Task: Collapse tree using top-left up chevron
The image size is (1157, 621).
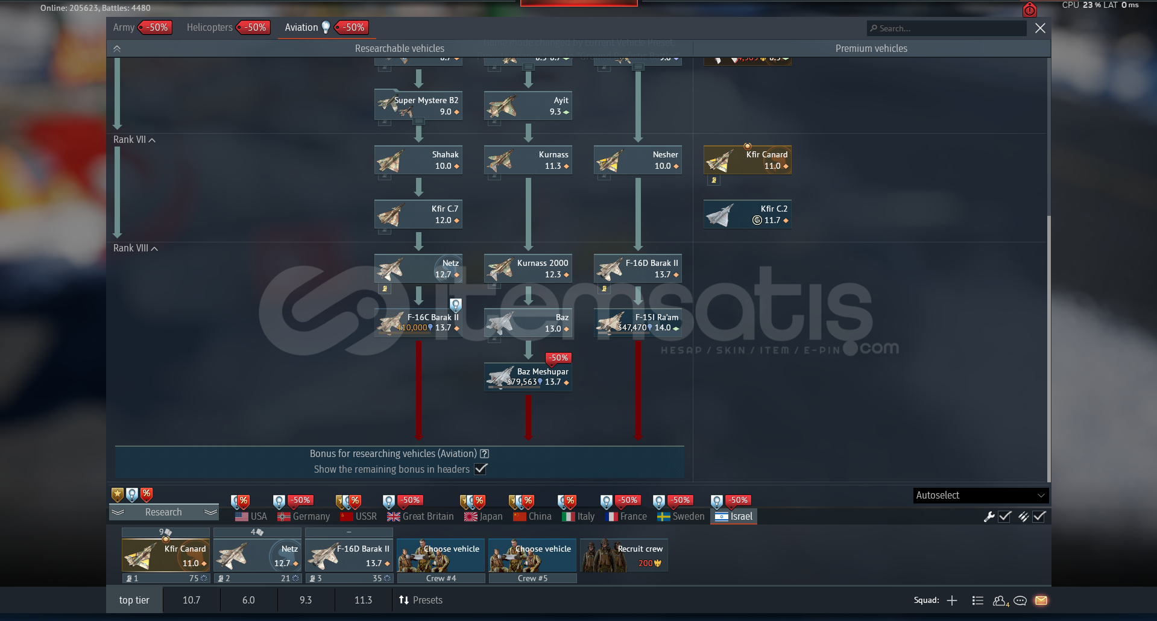Action: [117, 49]
